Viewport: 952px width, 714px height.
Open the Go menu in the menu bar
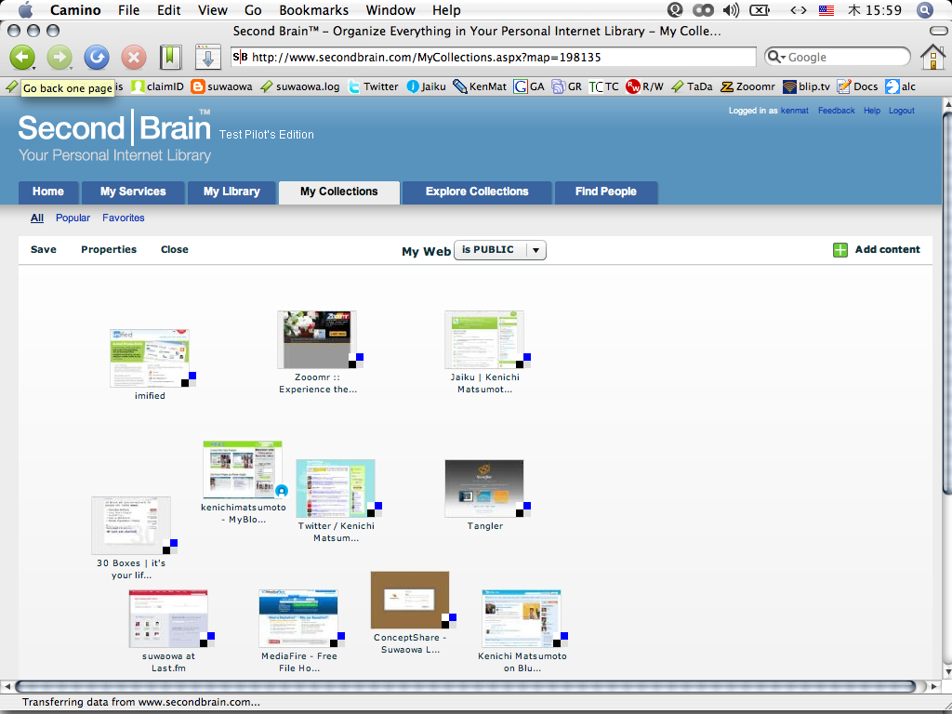[x=253, y=9]
